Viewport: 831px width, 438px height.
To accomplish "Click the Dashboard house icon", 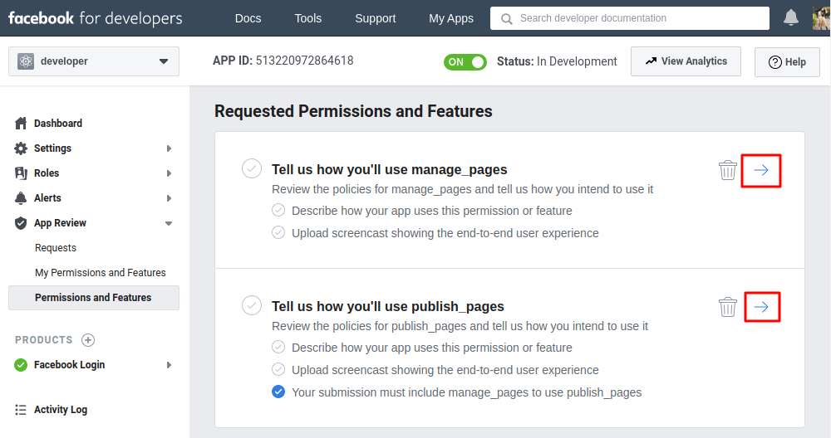I will (21, 124).
